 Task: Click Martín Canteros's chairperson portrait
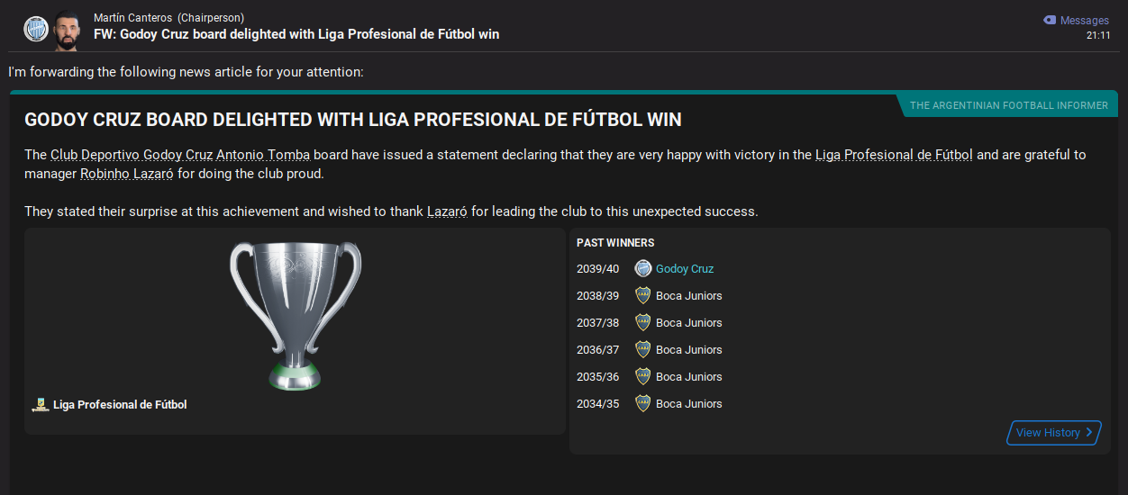(x=67, y=31)
